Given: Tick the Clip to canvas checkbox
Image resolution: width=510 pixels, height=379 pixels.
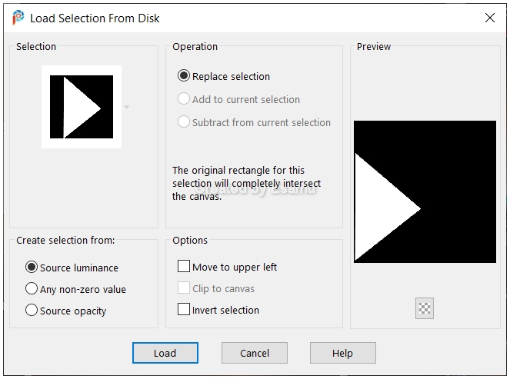Looking at the screenshot, I should point(184,288).
